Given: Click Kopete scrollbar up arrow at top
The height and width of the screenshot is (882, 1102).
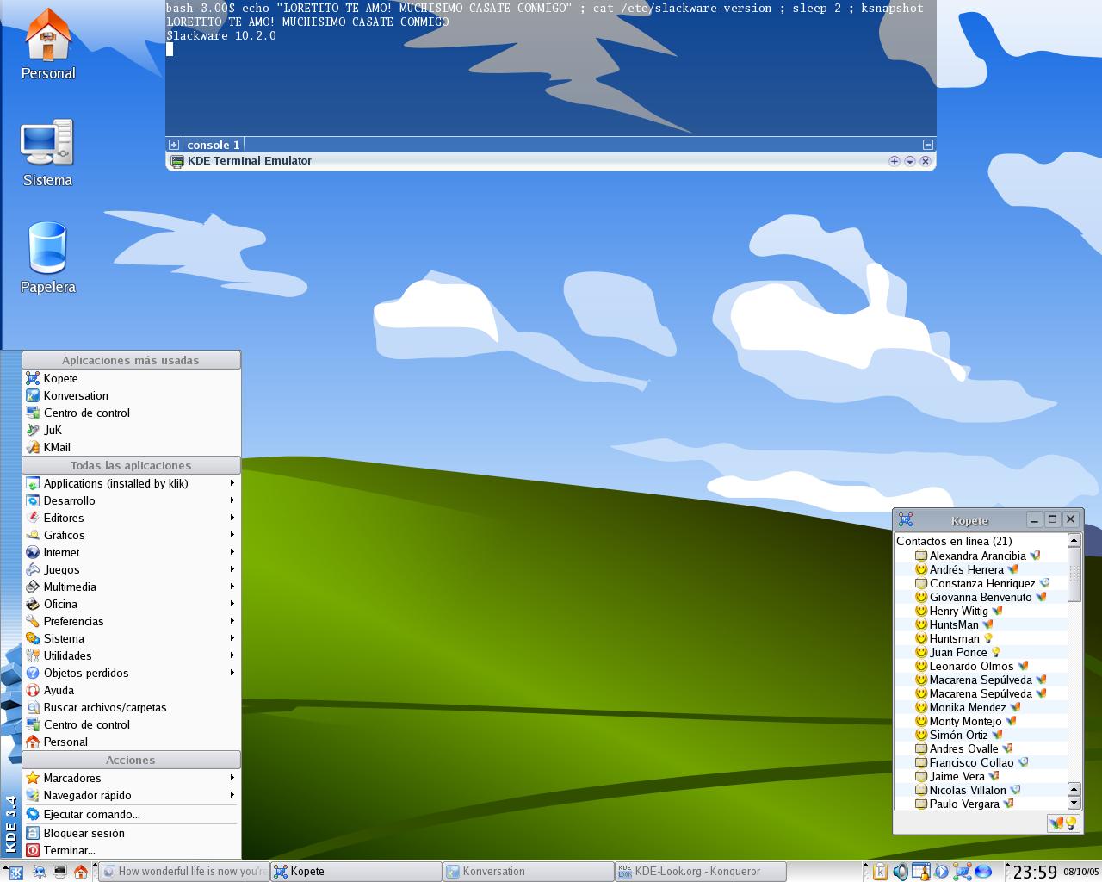Looking at the screenshot, I should 1074,540.
